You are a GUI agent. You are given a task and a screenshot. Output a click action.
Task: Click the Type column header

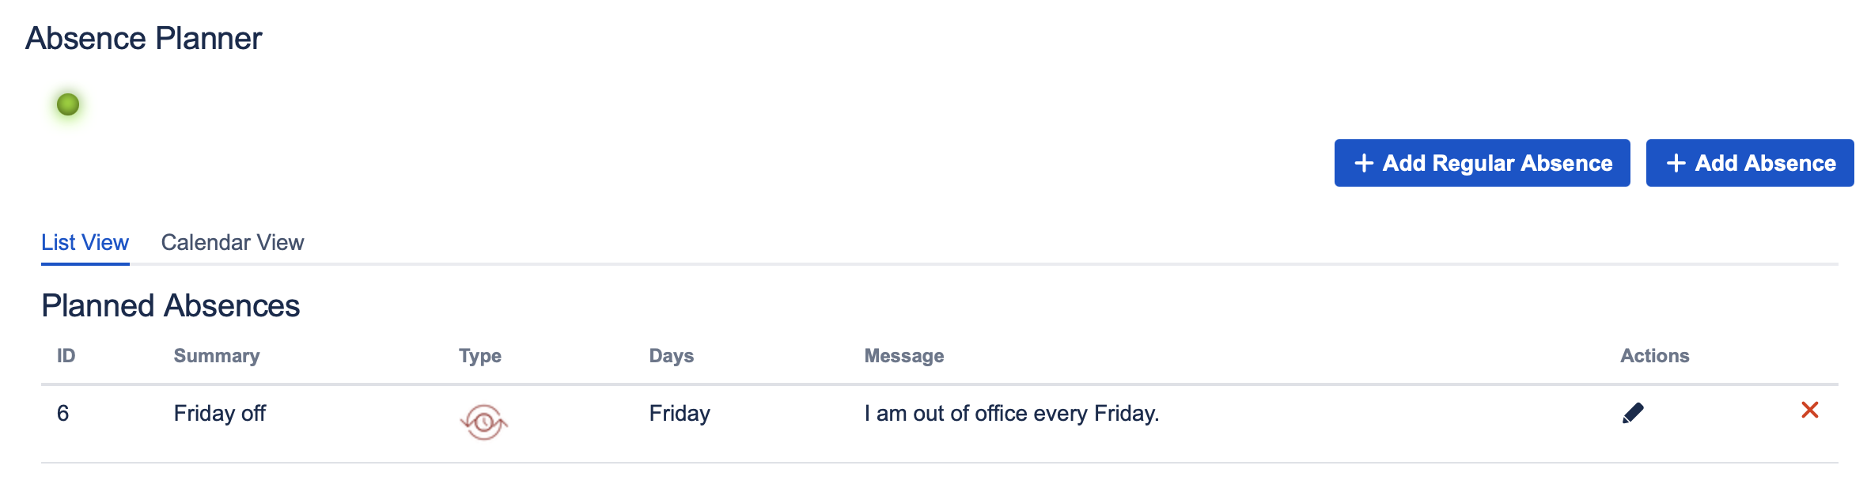coord(480,356)
